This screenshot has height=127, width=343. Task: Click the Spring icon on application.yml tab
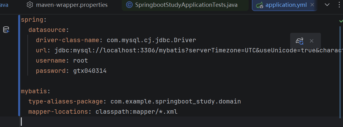(x=260, y=5)
